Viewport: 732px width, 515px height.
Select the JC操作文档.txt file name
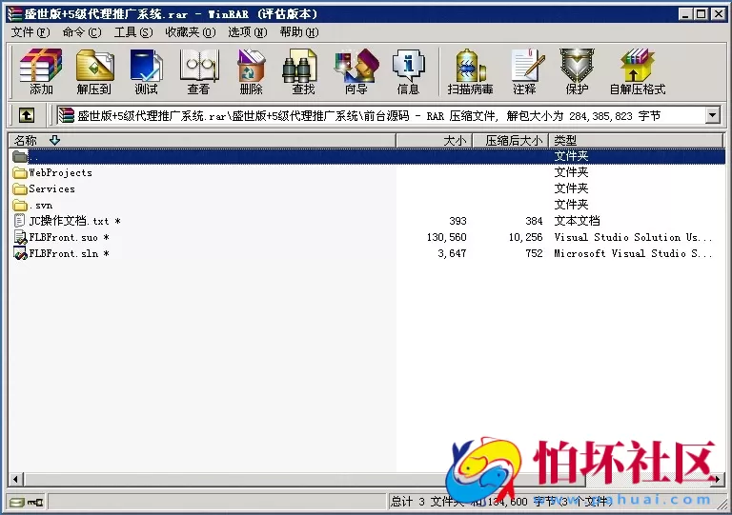[74, 221]
